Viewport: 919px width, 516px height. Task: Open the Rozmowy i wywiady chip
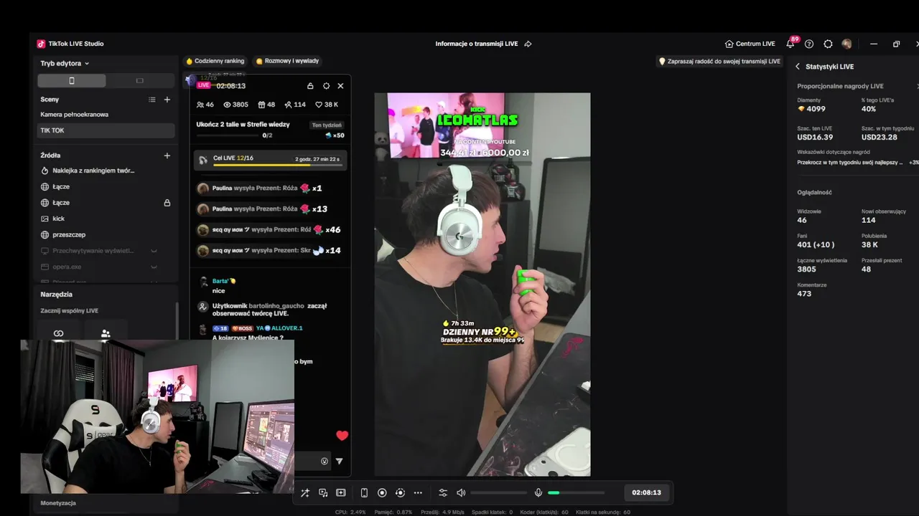pos(287,61)
